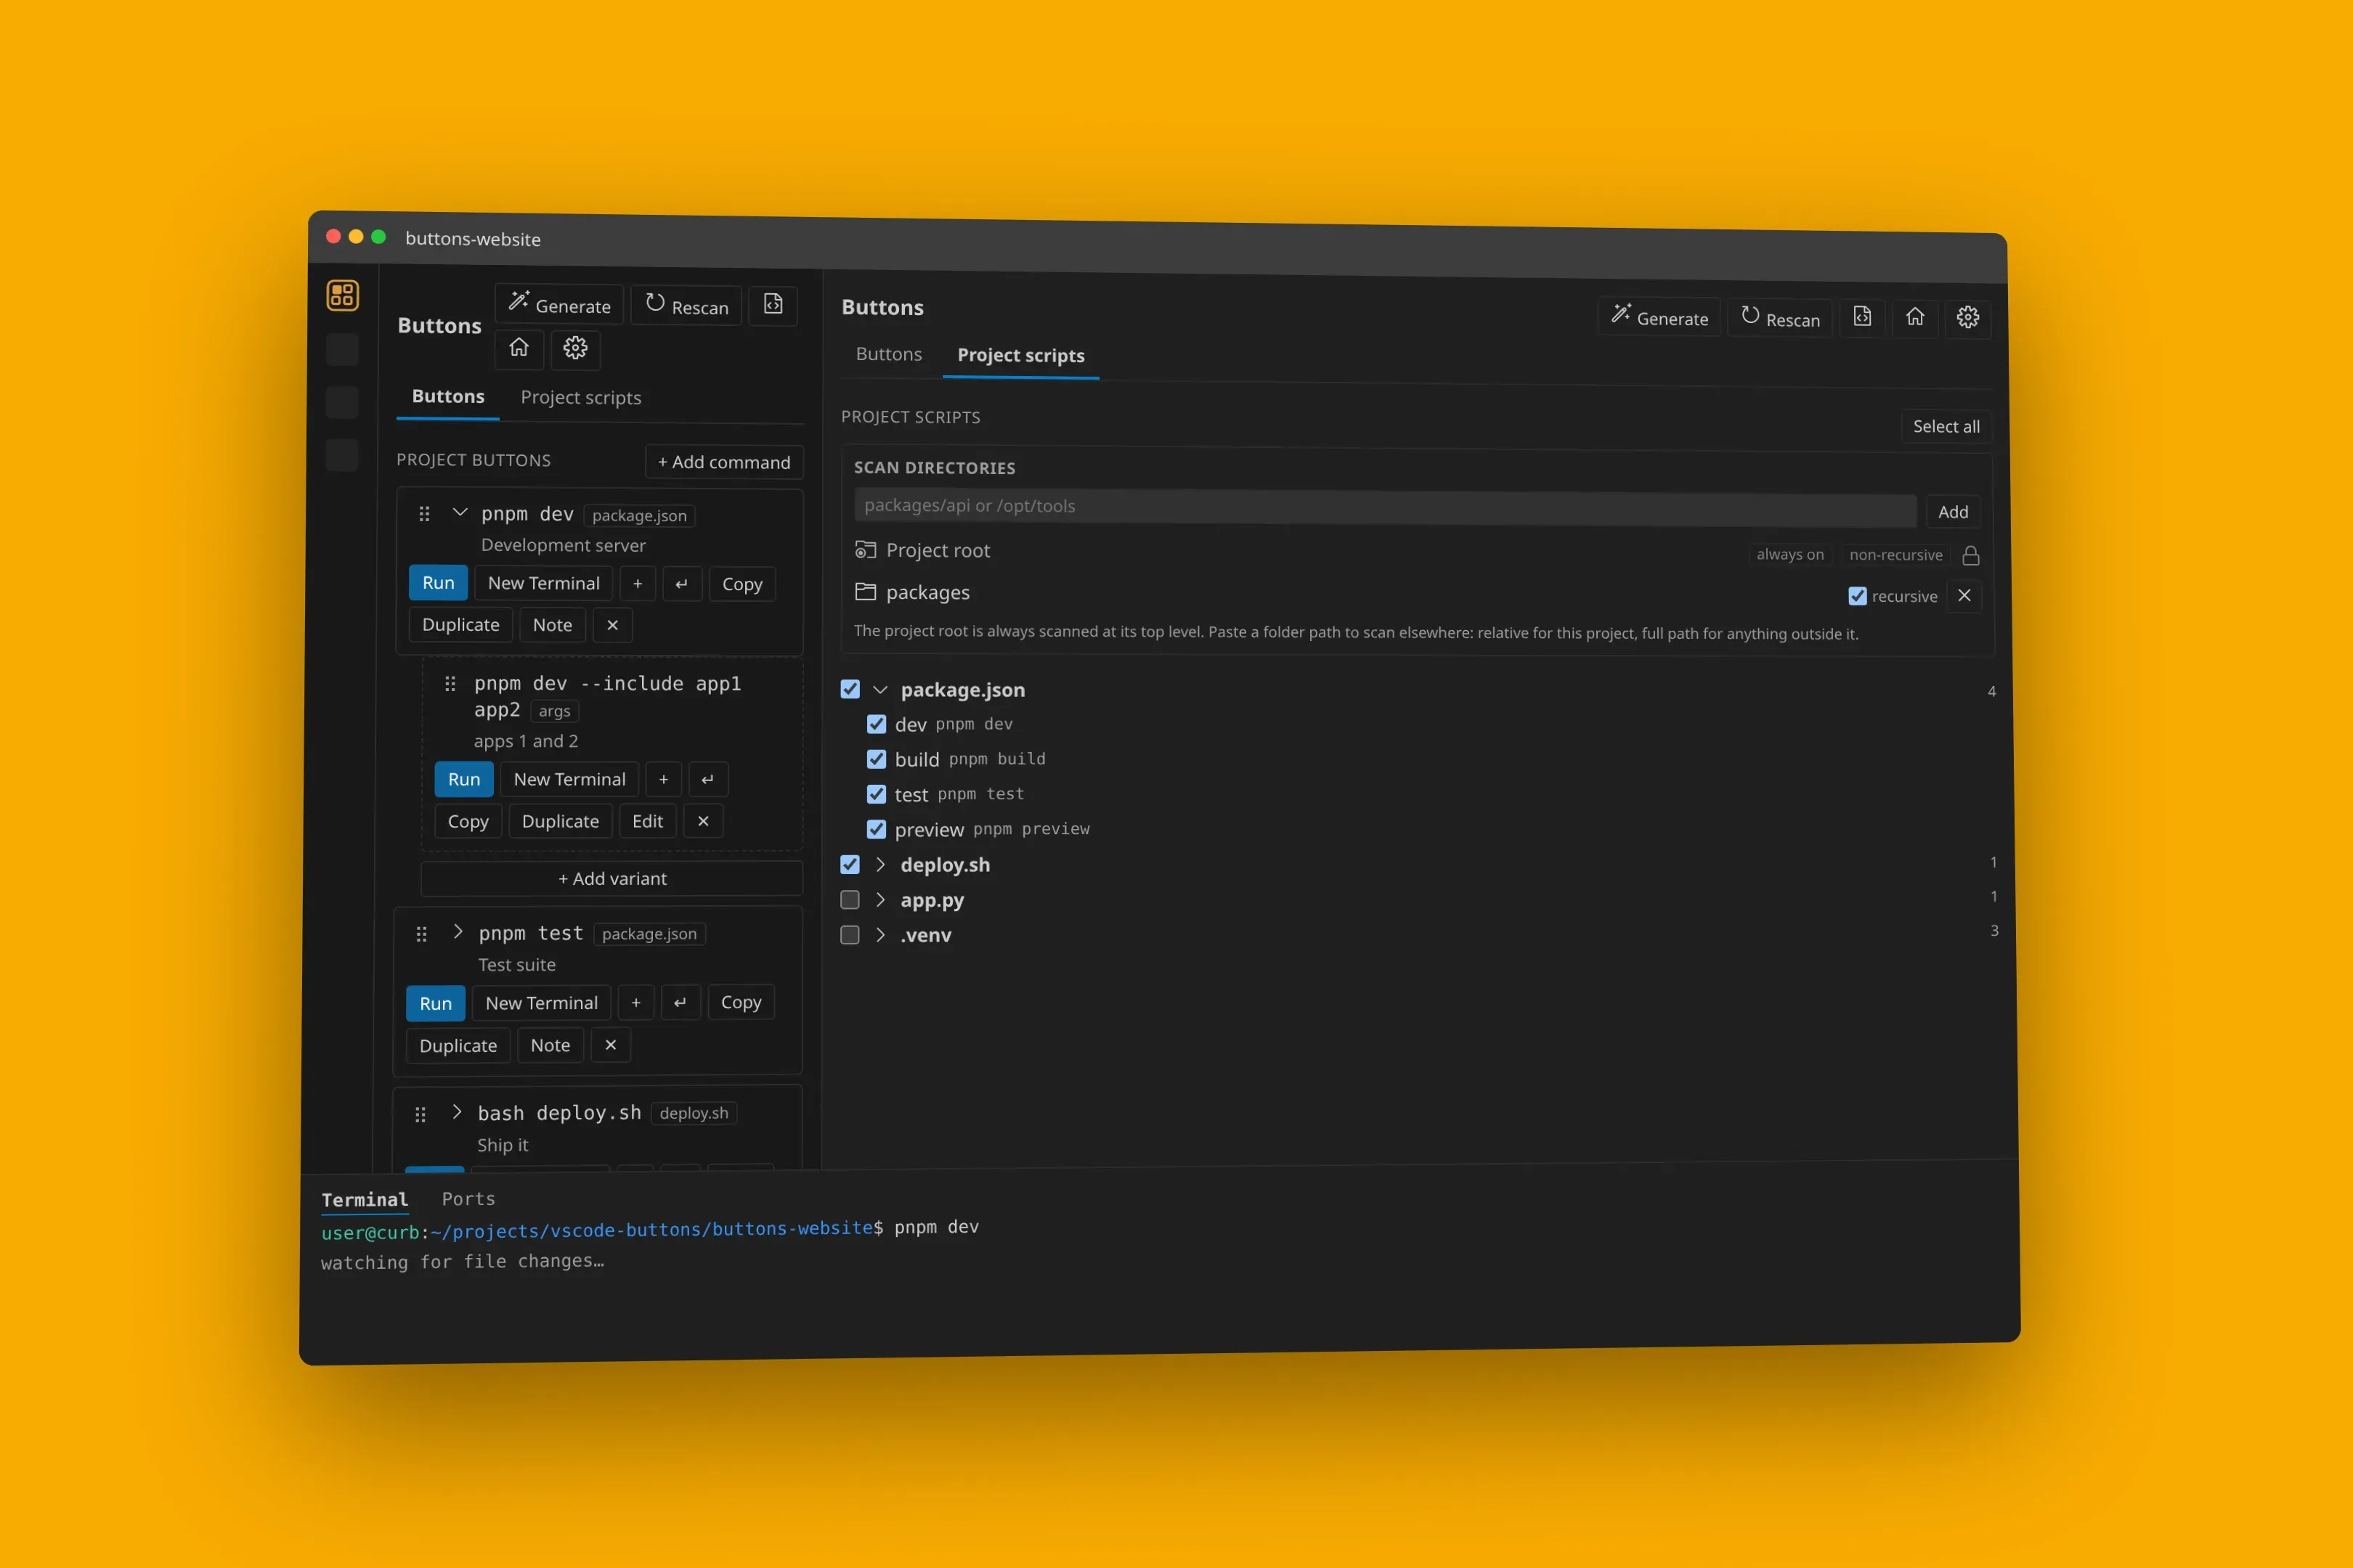Screen dimensions: 2353x1568
Task: Expand the bash deploy.sh card chevron
Action: [456, 1111]
